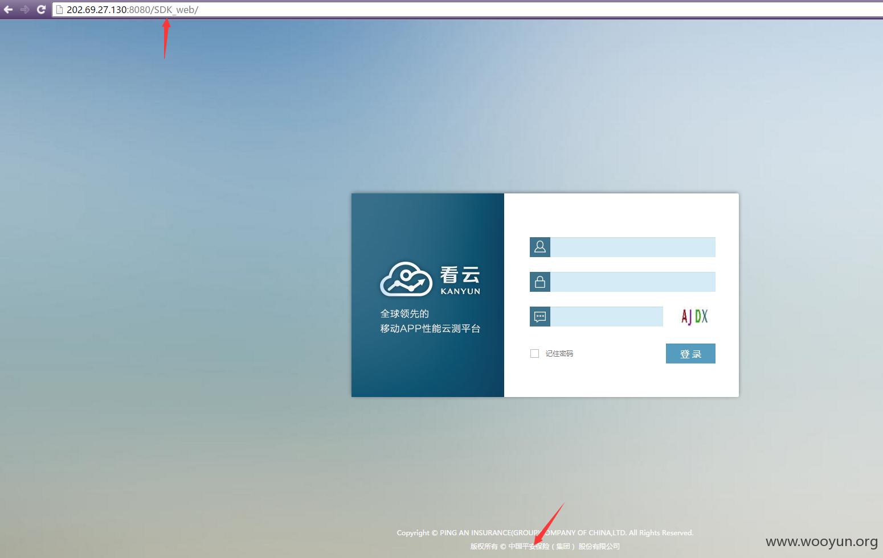Click the KANYUN cloud logo
This screenshot has height=558, width=883.
point(406,279)
